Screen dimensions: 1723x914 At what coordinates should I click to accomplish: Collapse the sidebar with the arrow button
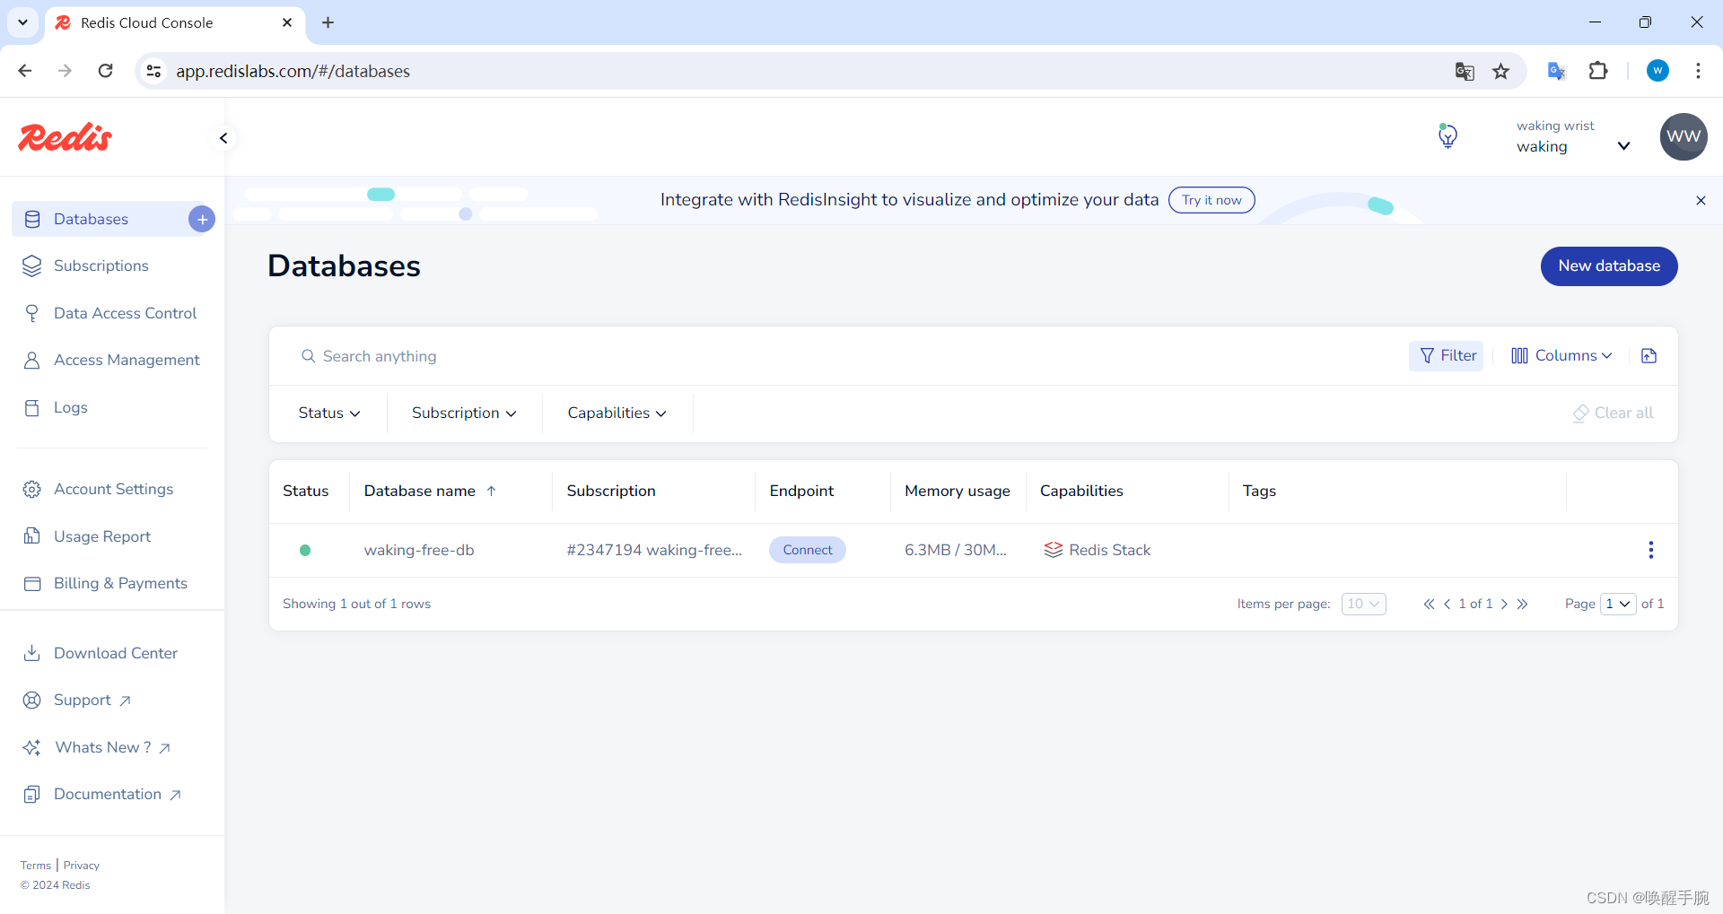click(223, 138)
